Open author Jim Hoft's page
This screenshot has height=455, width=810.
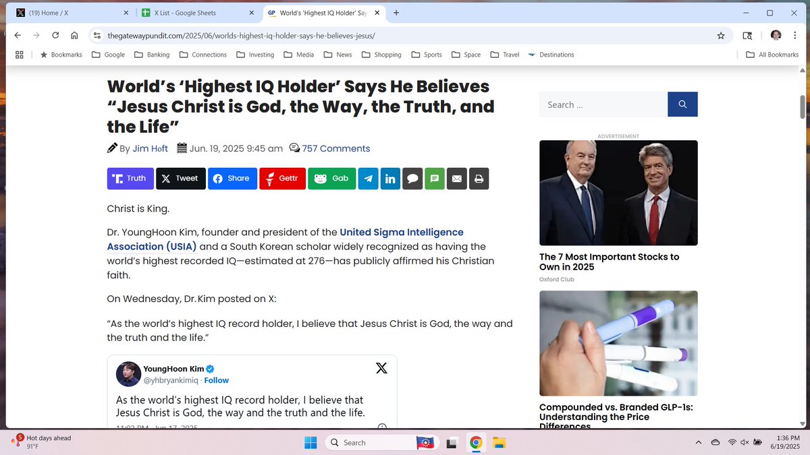click(x=150, y=148)
